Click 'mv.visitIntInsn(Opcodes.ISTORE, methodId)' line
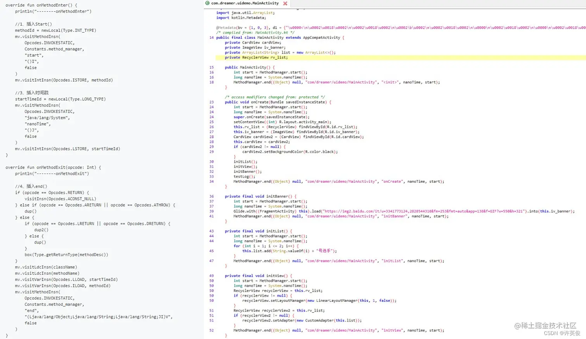The height and width of the screenshot is (339, 586). [x=64, y=80]
